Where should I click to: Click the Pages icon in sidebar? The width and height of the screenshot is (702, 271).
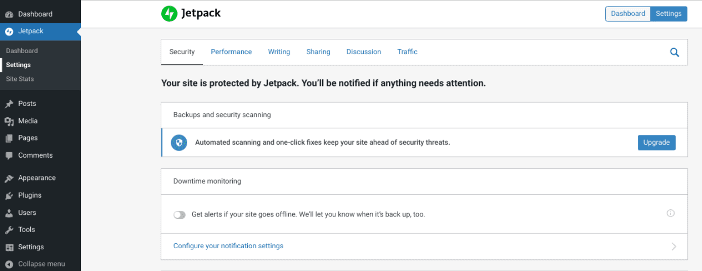pyautogui.click(x=9, y=138)
